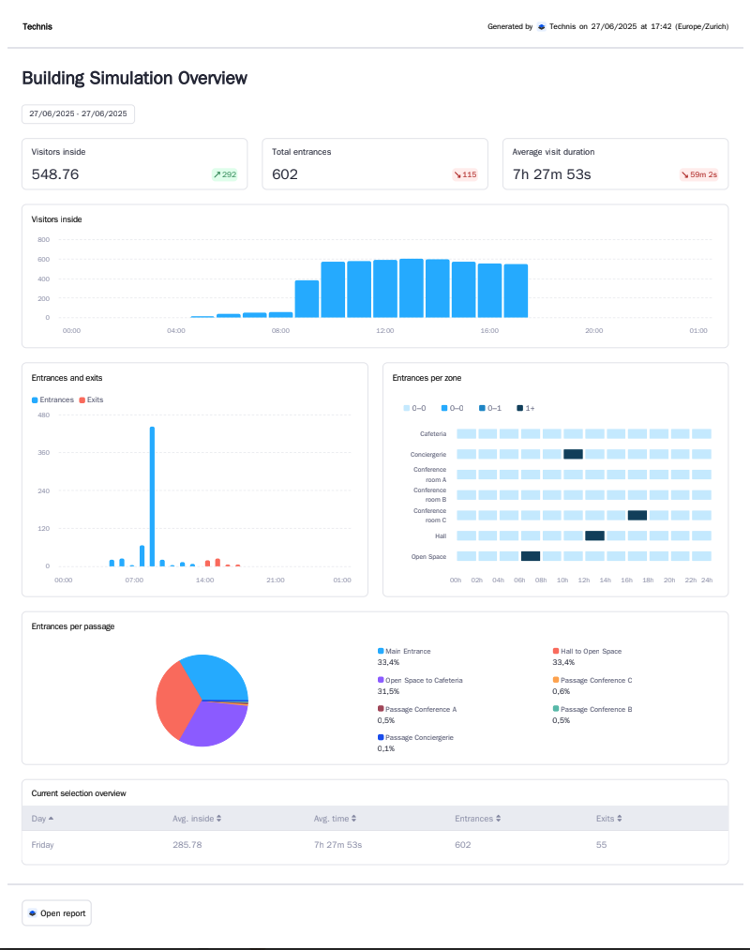Click the red down-arrow trend badge 115
The image size is (750, 950).
pos(465,174)
